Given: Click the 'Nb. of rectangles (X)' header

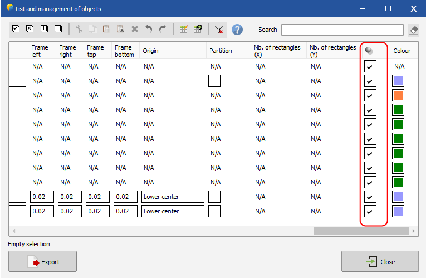Looking at the screenshot, I should coord(279,51).
